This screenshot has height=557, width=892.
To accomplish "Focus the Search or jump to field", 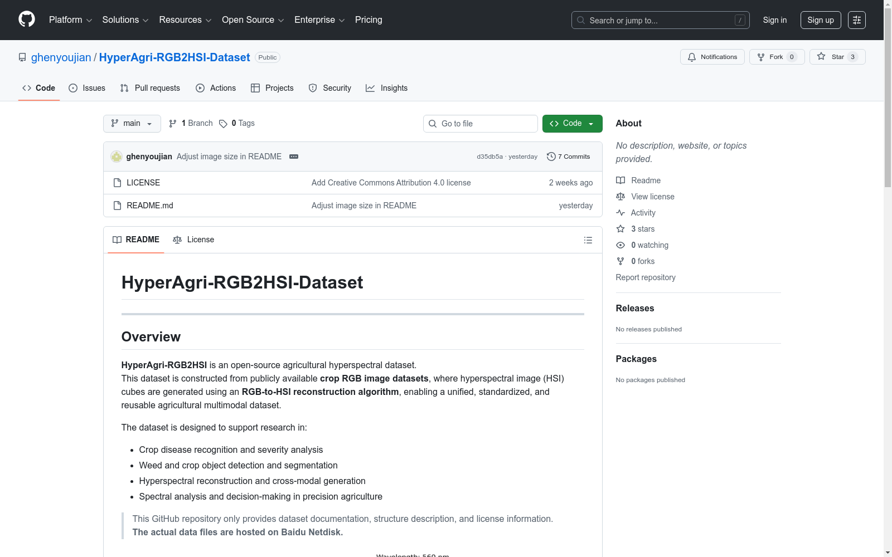I will pyautogui.click(x=661, y=20).
